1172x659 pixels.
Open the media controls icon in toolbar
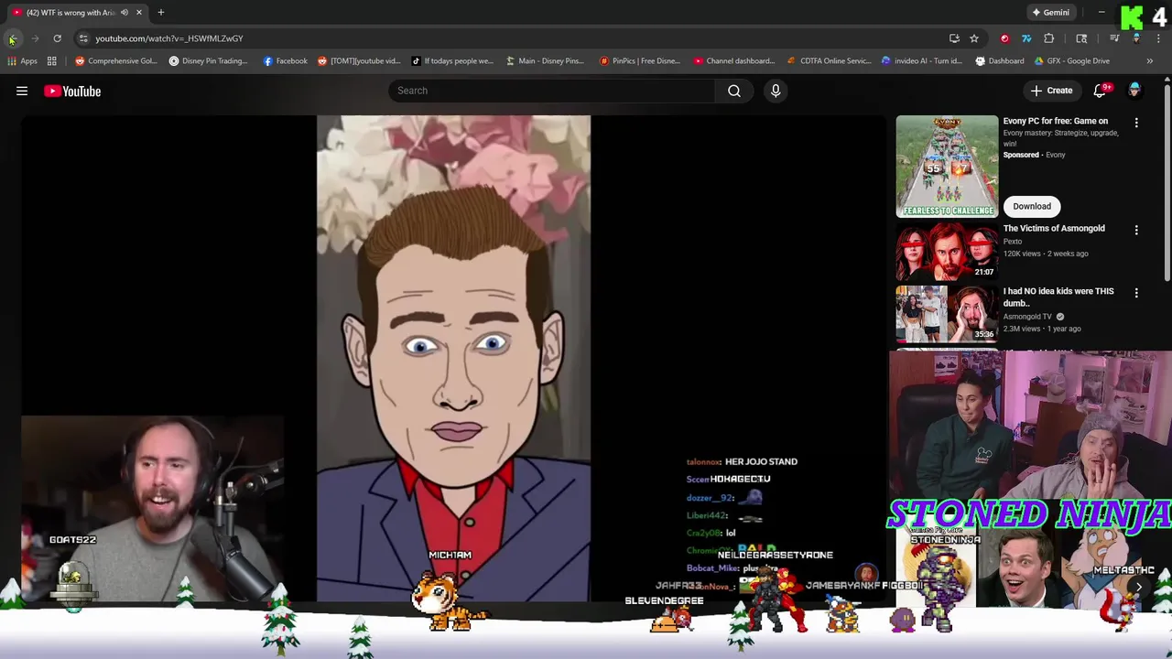[1114, 38]
